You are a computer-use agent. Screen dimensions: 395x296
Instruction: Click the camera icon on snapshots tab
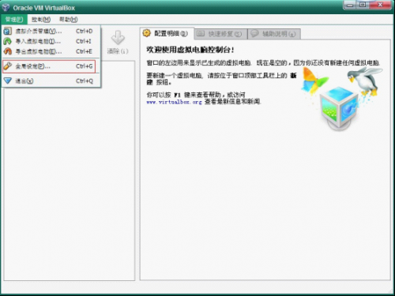pos(201,33)
